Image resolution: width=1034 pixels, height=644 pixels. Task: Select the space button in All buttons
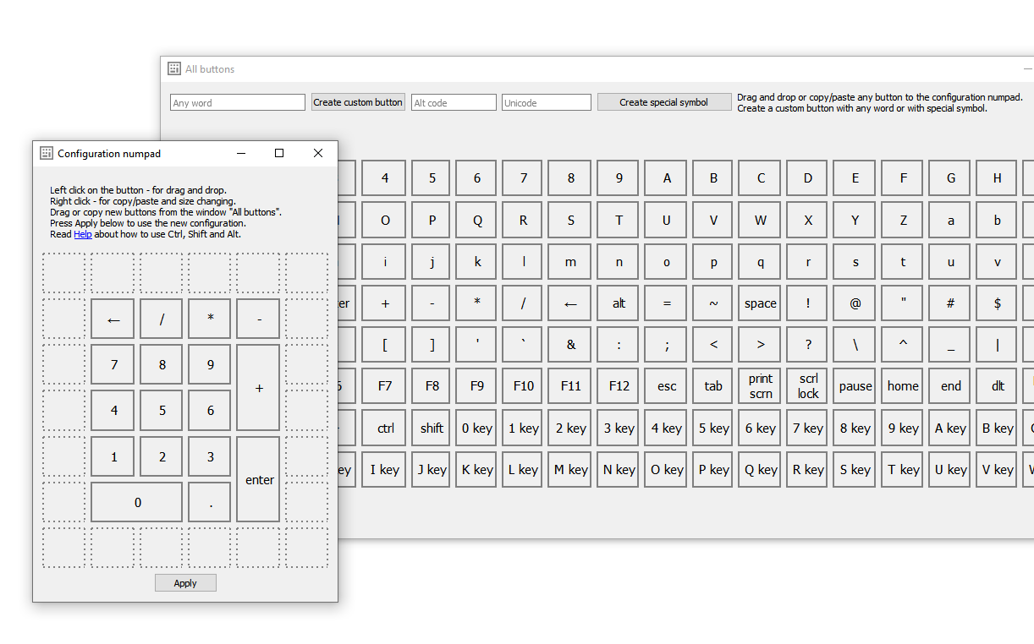(760, 303)
